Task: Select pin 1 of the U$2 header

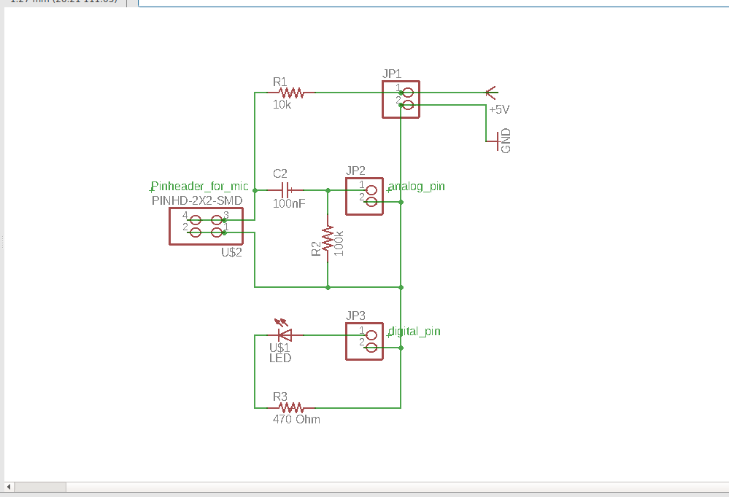Action: point(217,232)
